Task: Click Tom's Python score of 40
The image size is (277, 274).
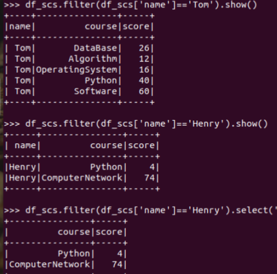Action: click(144, 80)
